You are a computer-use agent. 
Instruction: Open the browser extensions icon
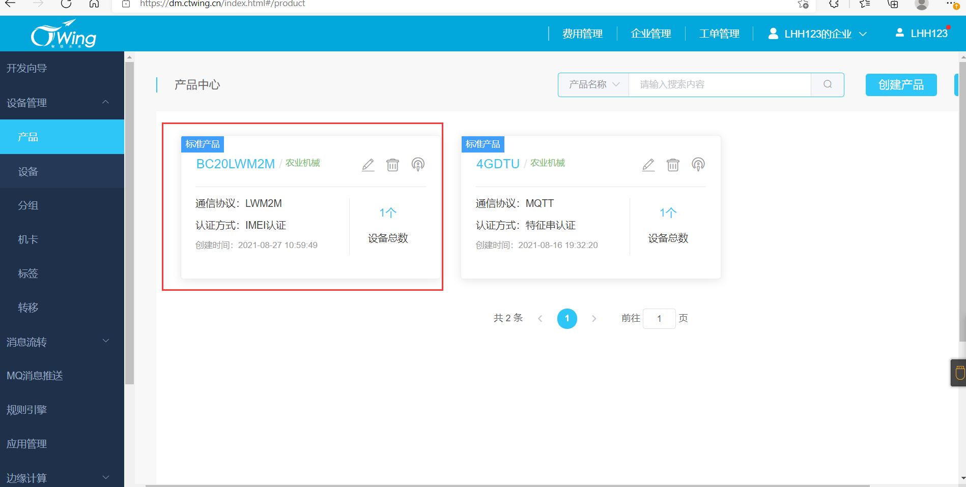tap(834, 4)
